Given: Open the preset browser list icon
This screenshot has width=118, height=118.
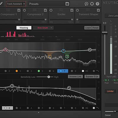Looking at the screenshot, I should [x=67, y=4].
